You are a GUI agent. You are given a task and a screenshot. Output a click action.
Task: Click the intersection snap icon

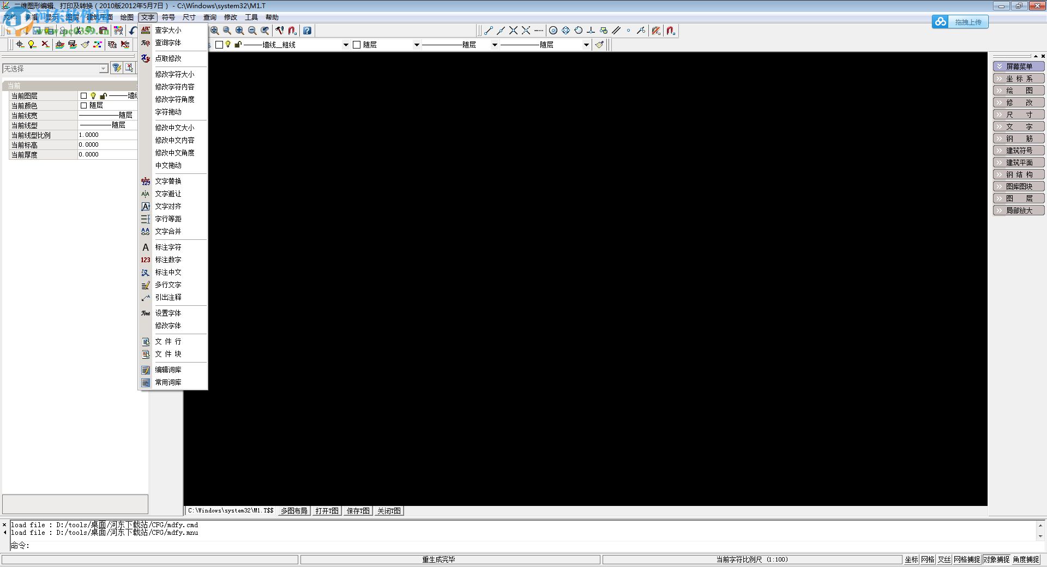(x=513, y=31)
